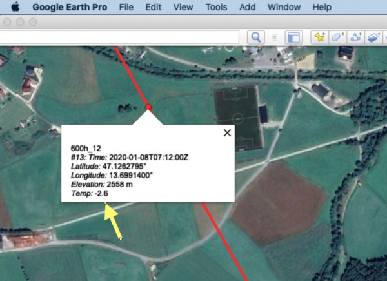Open the Add menu
This screenshot has height=281, width=387.
tap(247, 7)
